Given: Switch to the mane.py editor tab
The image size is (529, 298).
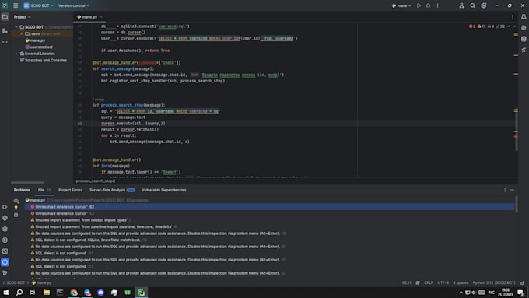Looking at the screenshot, I should point(89,16).
